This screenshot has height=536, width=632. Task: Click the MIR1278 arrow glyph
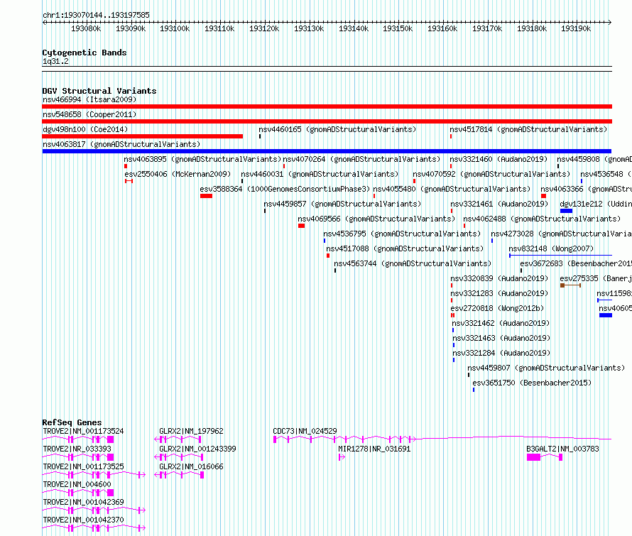[x=342, y=457]
